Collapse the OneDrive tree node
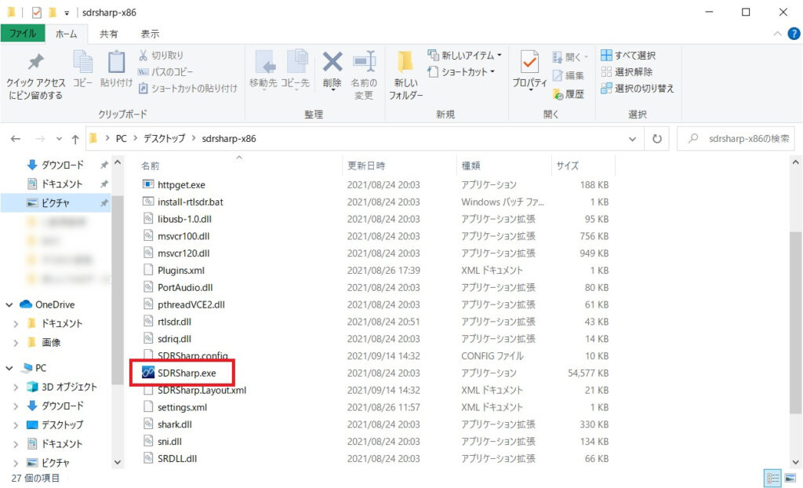The height and width of the screenshot is (488, 803). 9,304
